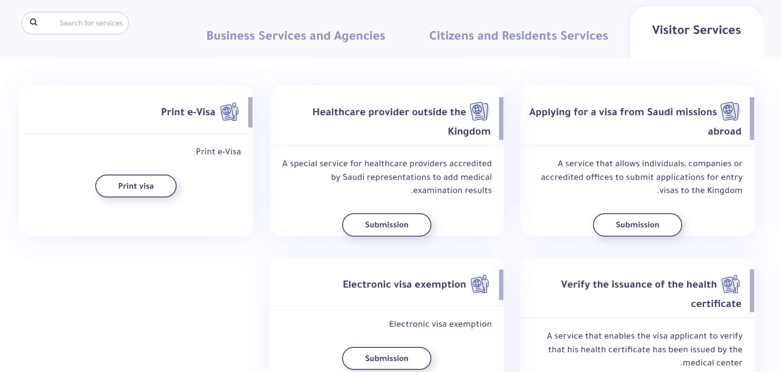Click the Saudi missions visa passport icon
781x372 pixels.
(x=730, y=111)
